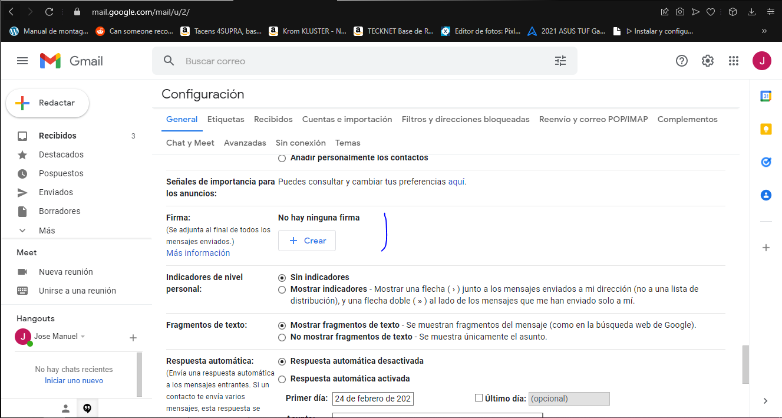Open the settings gear icon
The height and width of the screenshot is (418, 782).
click(x=708, y=61)
